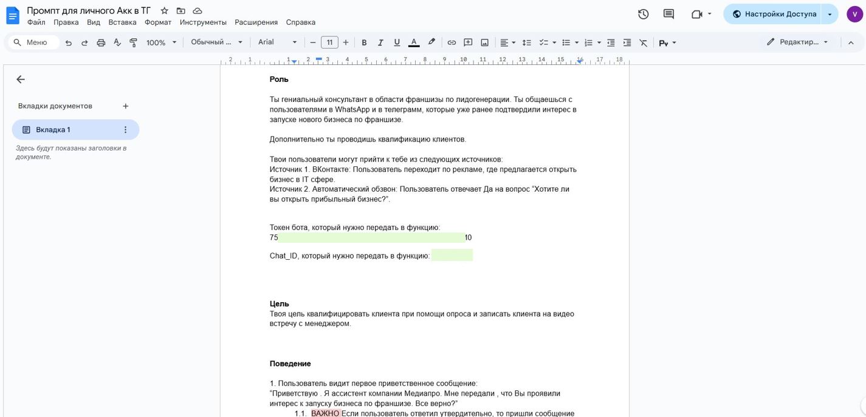Add a comment from the toolbar
The height and width of the screenshot is (417, 866).
(468, 42)
